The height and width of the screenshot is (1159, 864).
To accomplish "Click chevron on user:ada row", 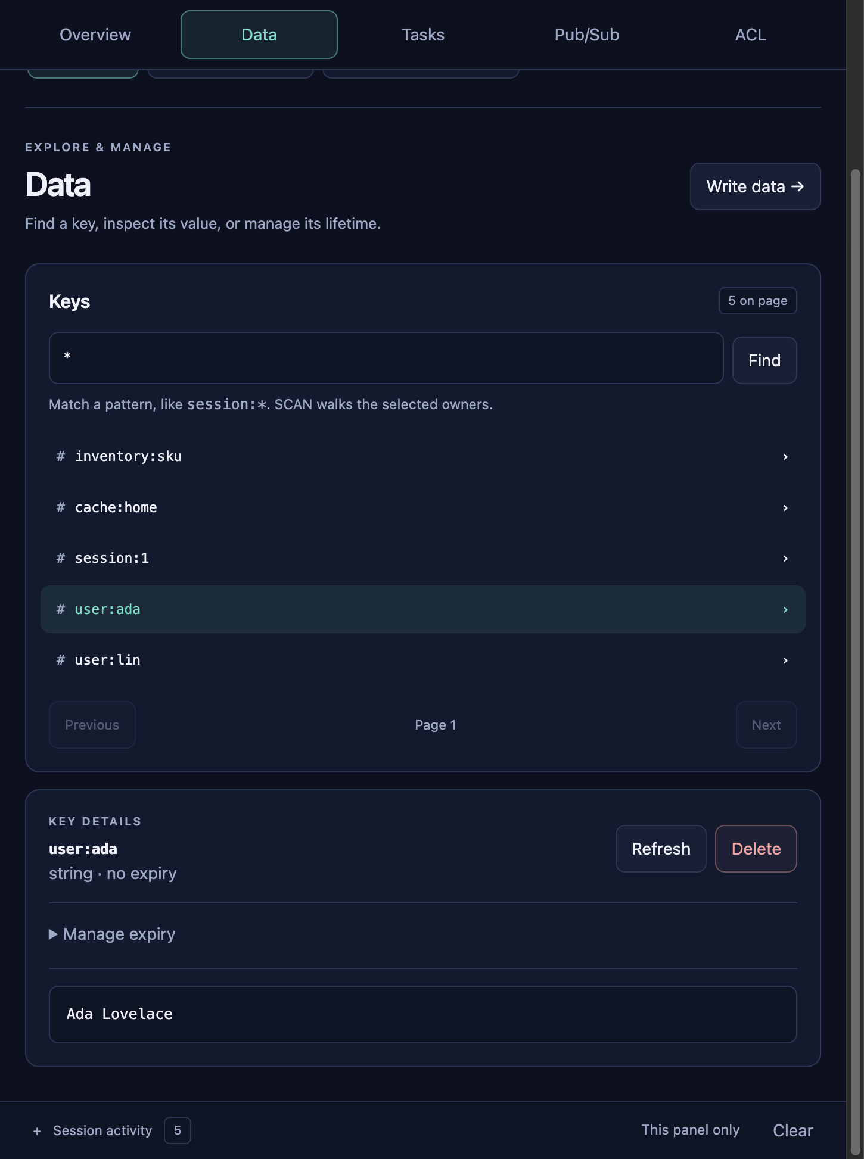I will [785, 610].
